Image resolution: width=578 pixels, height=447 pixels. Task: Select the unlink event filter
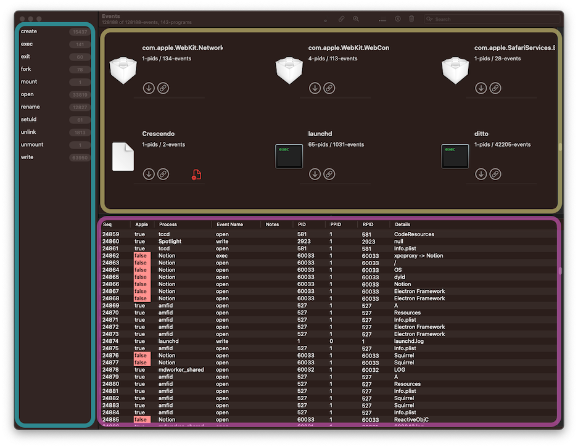[54, 132]
